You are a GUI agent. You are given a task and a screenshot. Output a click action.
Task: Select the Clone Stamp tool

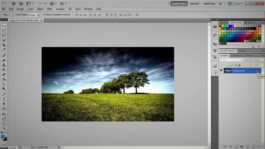(x=4, y=65)
